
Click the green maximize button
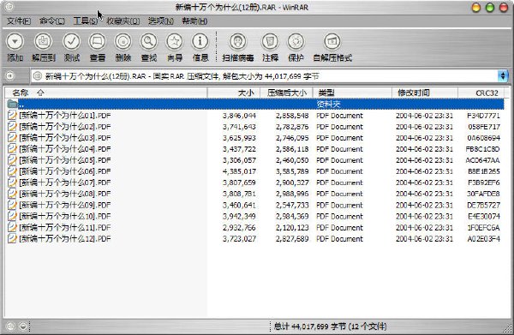tap(490, 7)
